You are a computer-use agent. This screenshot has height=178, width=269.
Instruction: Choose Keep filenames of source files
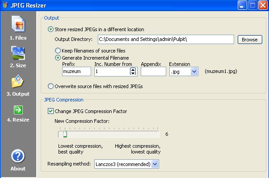click(58, 51)
